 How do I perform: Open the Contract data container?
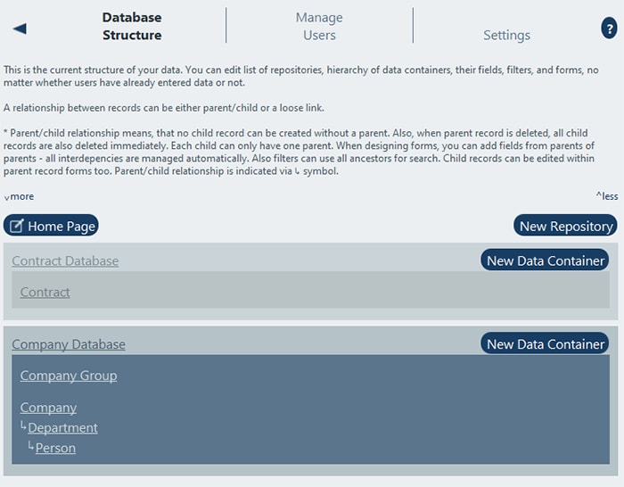click(45, 293)
